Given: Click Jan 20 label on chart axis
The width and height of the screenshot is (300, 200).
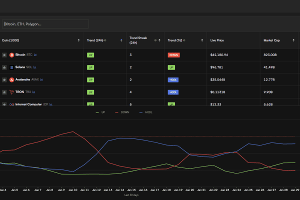Looking at the screenshot, I should point(190,190).
